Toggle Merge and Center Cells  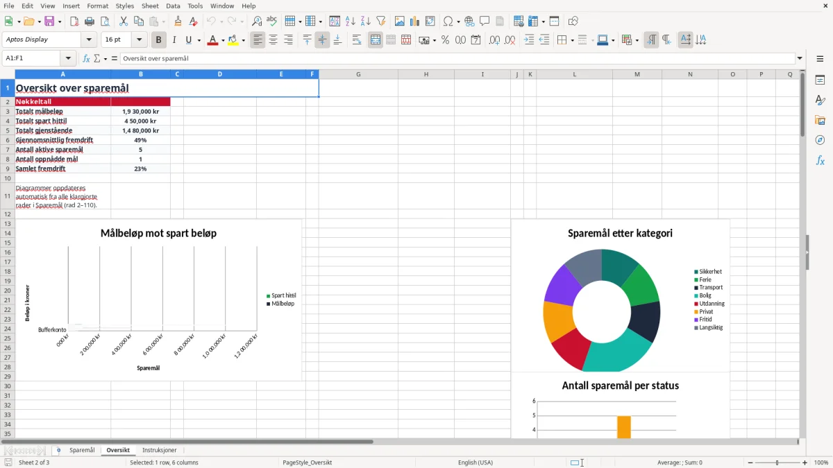(x=376, y=40)
